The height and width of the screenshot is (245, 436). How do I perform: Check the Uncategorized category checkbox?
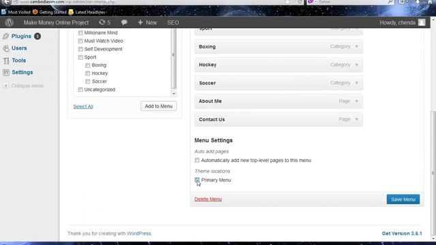(x=80, y=89)
